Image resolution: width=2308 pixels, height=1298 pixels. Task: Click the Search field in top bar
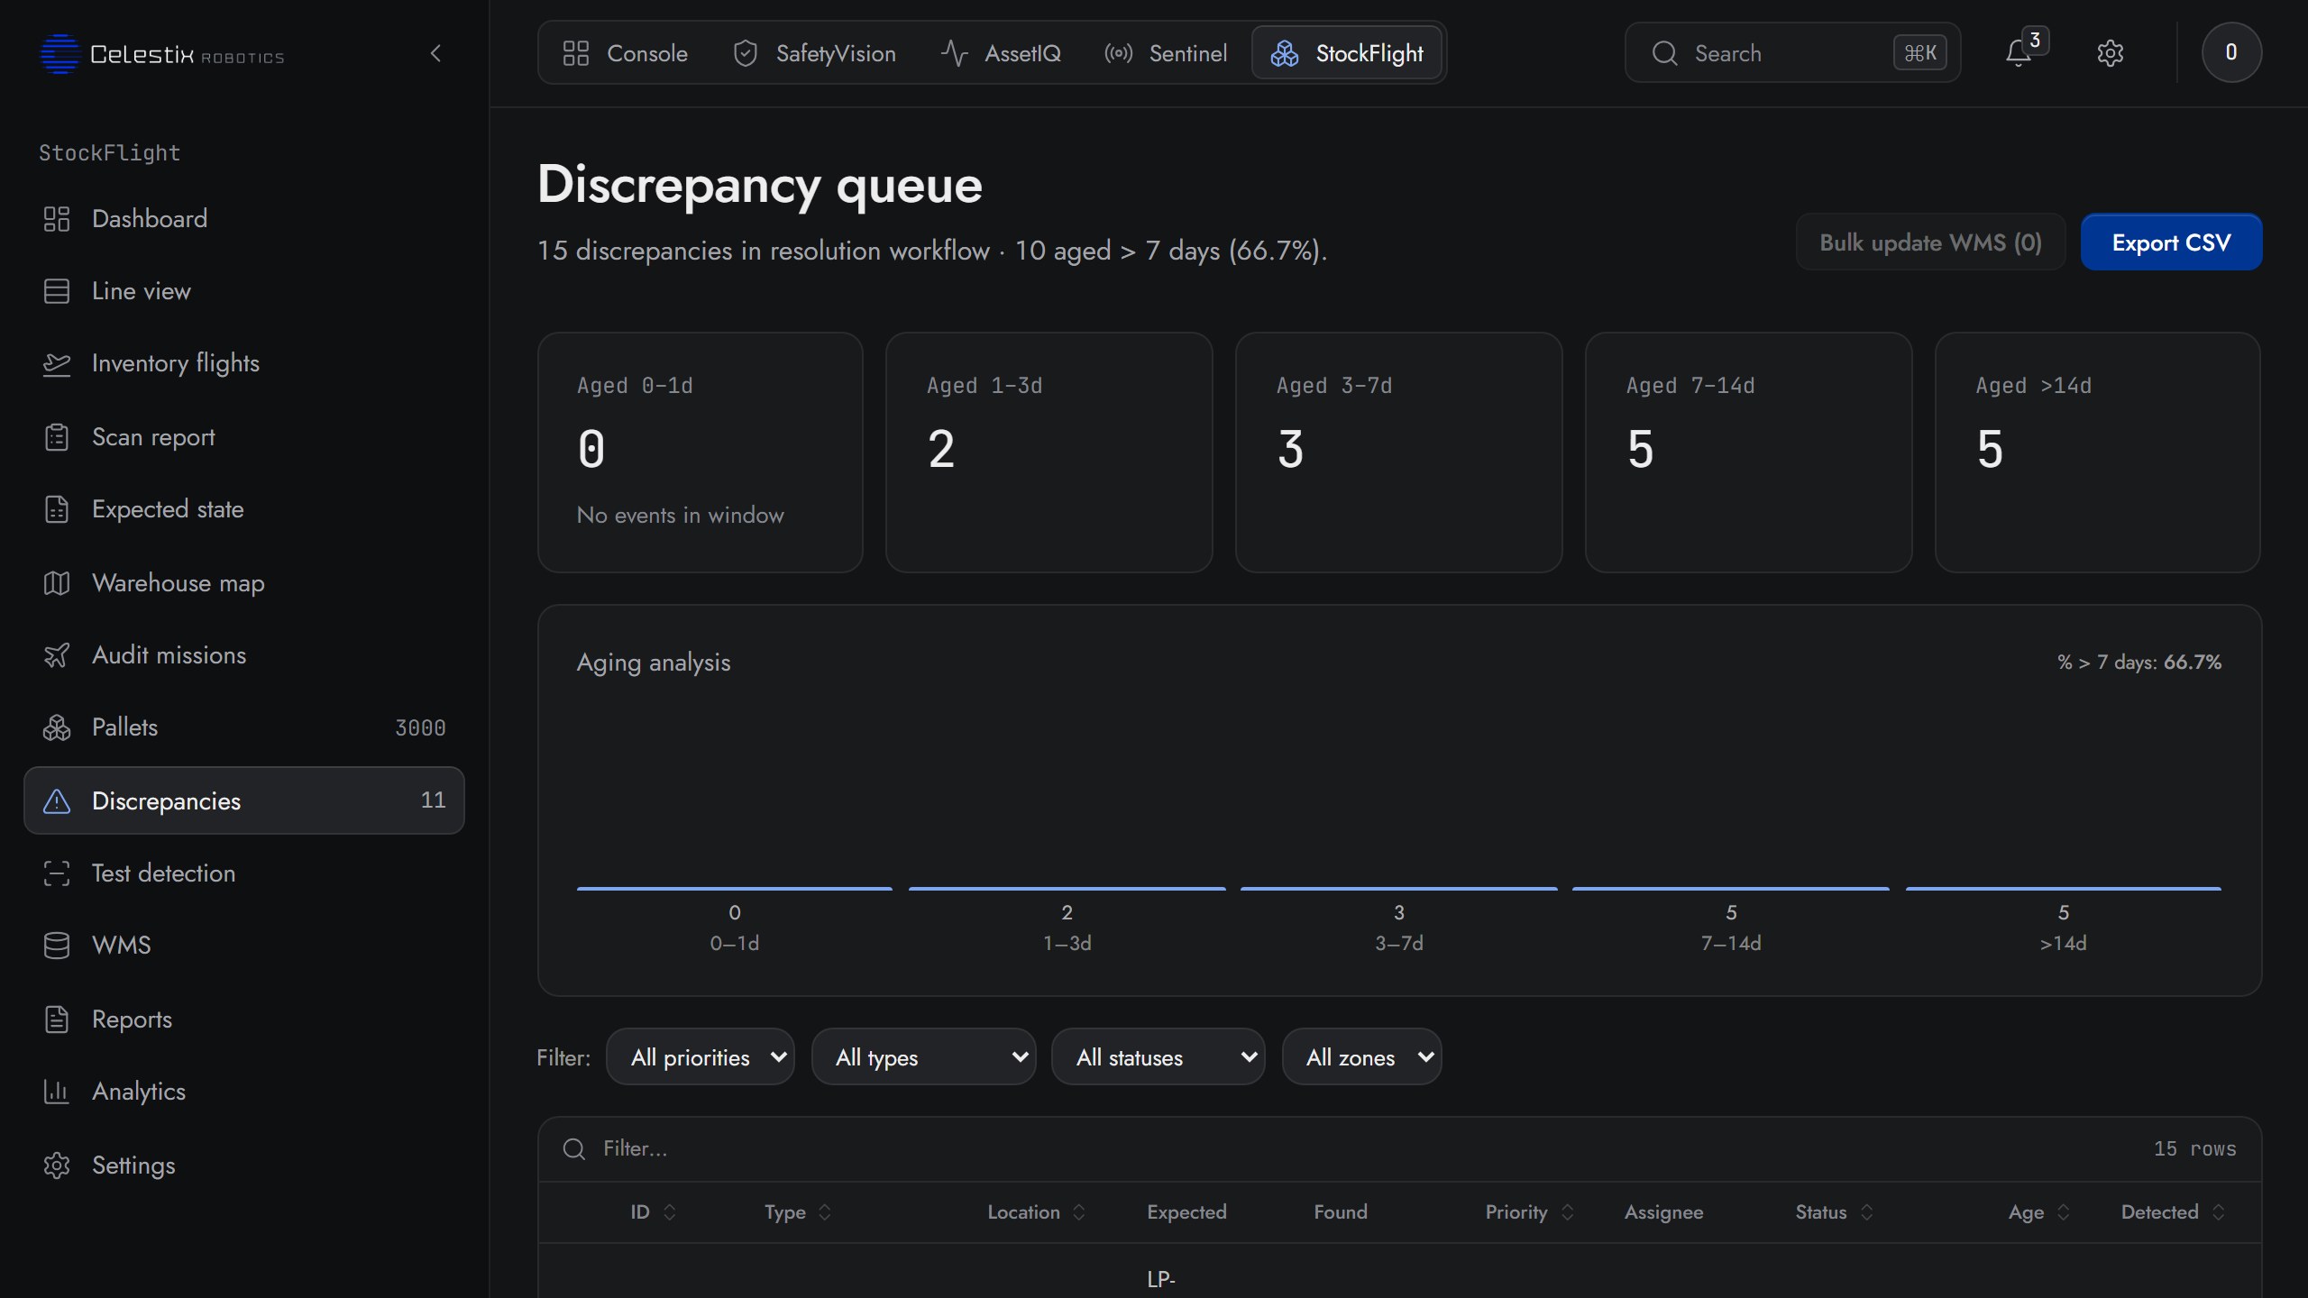1791,53
